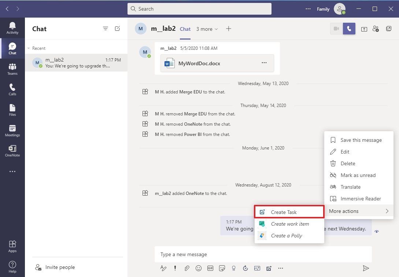The height and width of the screenshot is (277, 399).
Task: Toggle read receipt eye on the message
Action: pos(377,232)
